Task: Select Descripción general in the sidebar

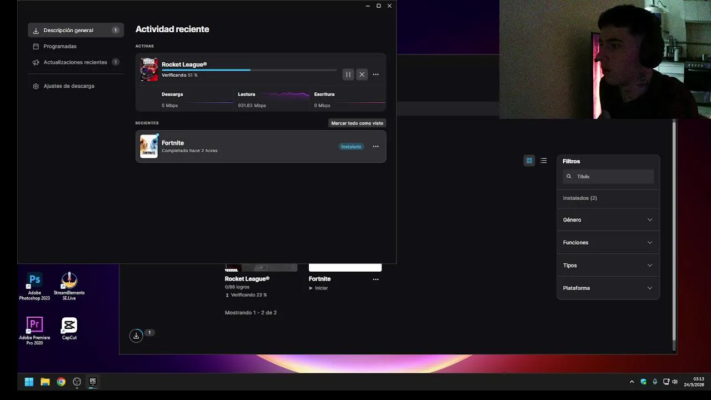Action: pyautogui.click(x=76, y=31)
